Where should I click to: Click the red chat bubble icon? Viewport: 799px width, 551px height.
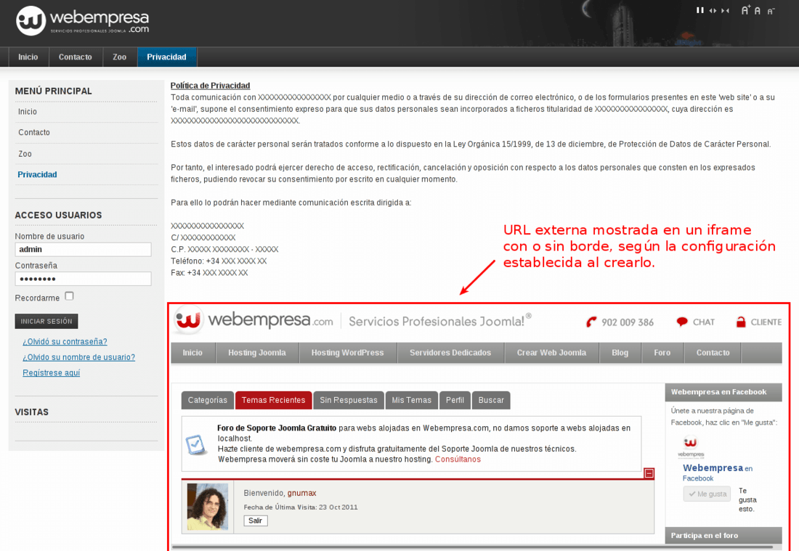point(682,322)
